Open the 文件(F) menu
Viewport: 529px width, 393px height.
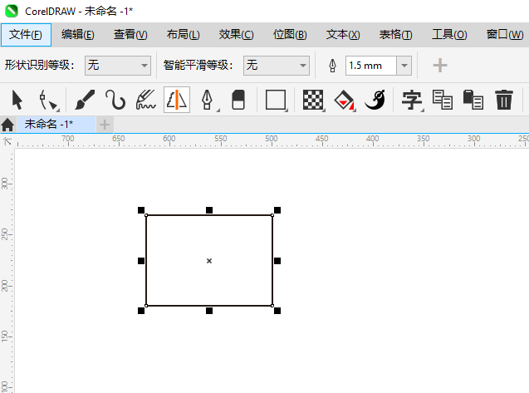(x=26, y=35)
